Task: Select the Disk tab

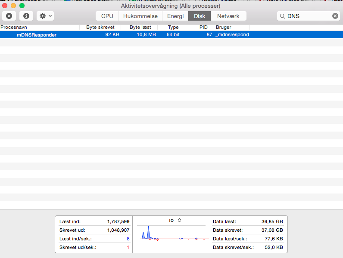Action: (200, 16)
